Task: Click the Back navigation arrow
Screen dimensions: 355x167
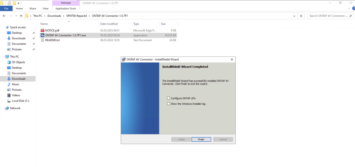Action: coord(4,16)
